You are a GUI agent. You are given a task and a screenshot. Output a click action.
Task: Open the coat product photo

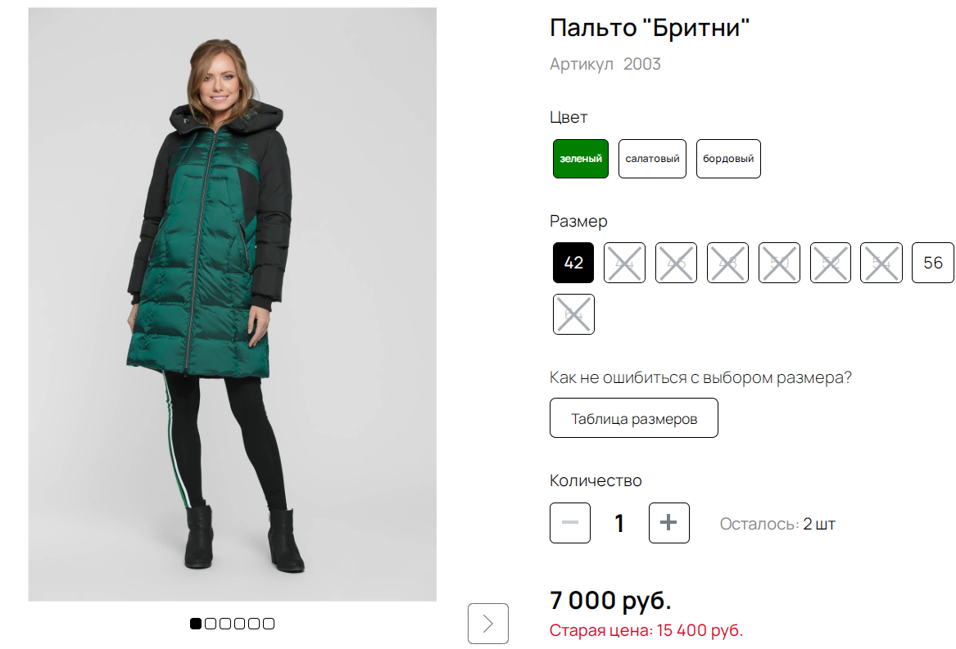tap(233, 304)
